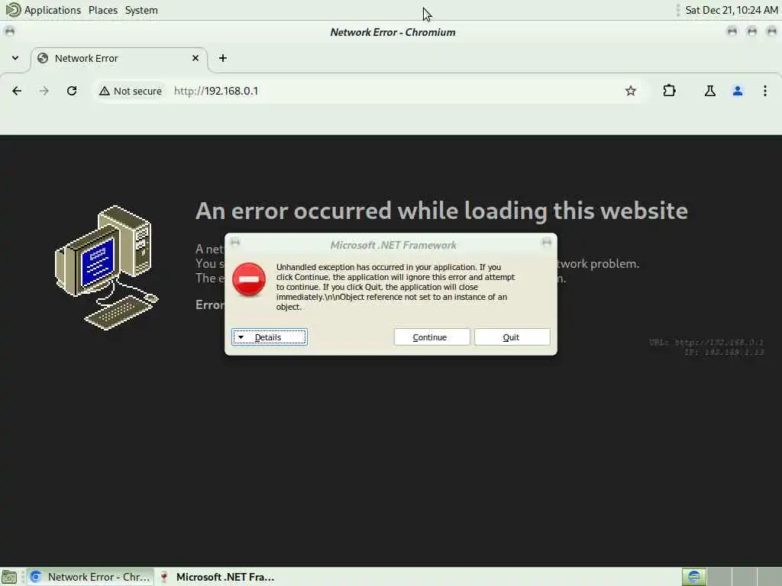This screenshot has width=782, height=586.
Task: Select the Network Error tab
Action: (119, 59)
